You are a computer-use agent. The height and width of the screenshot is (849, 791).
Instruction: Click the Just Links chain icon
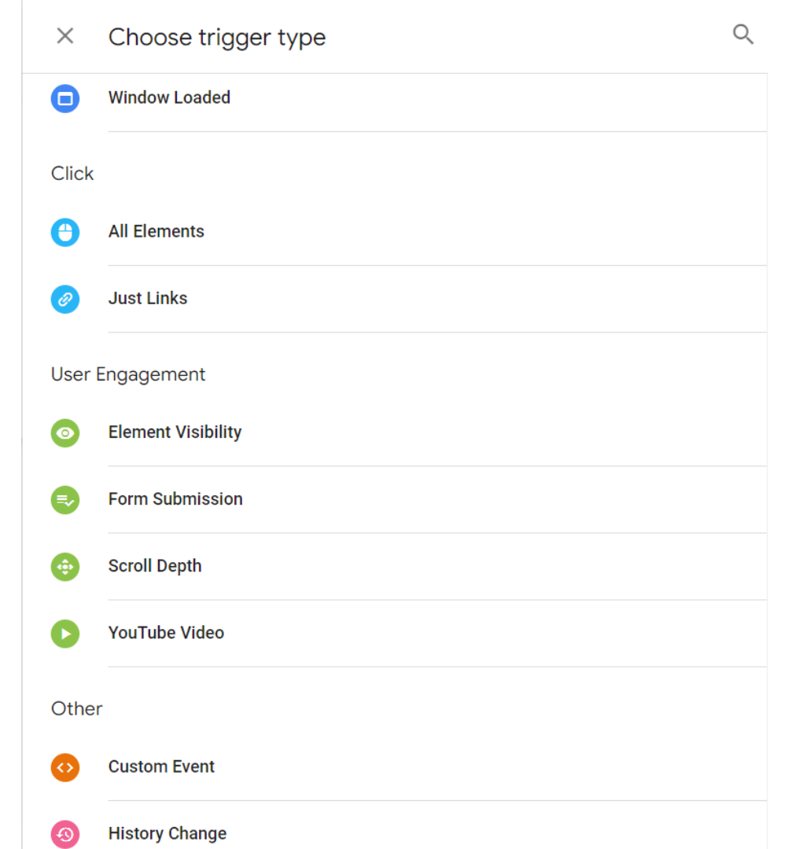(x=65, y=300)
